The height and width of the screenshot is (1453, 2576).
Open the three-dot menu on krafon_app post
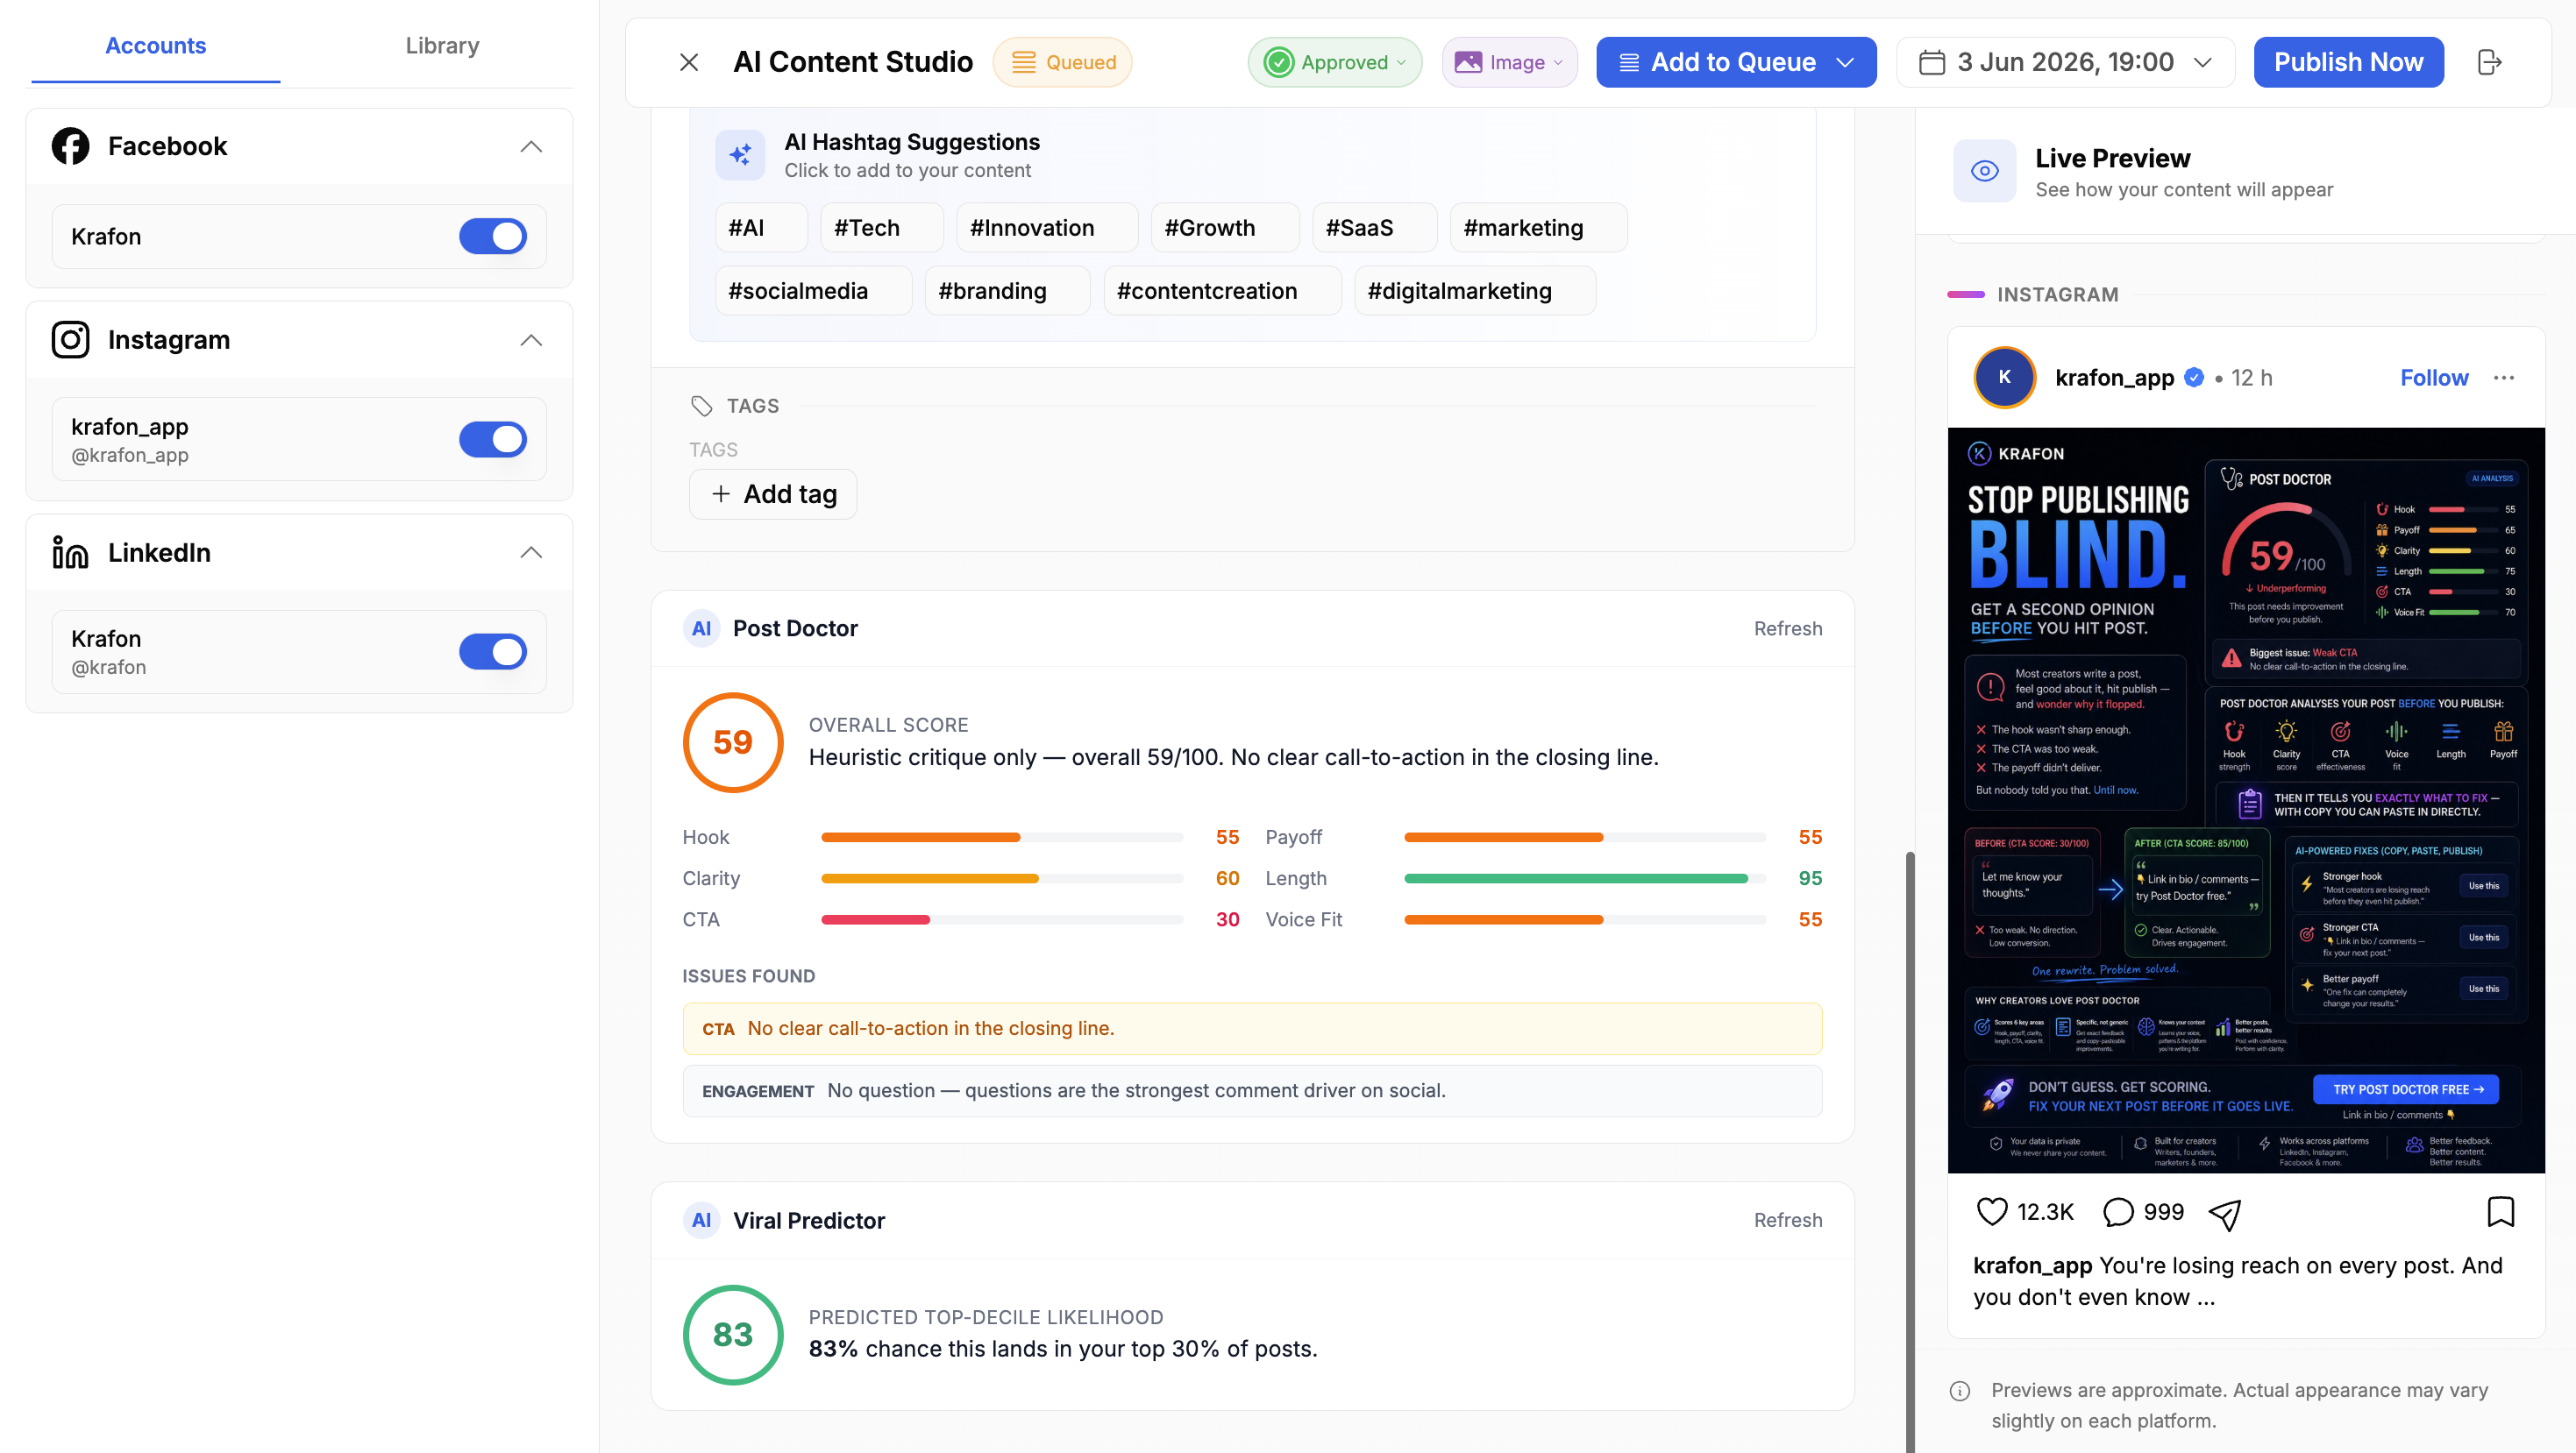pos(2504,378)
